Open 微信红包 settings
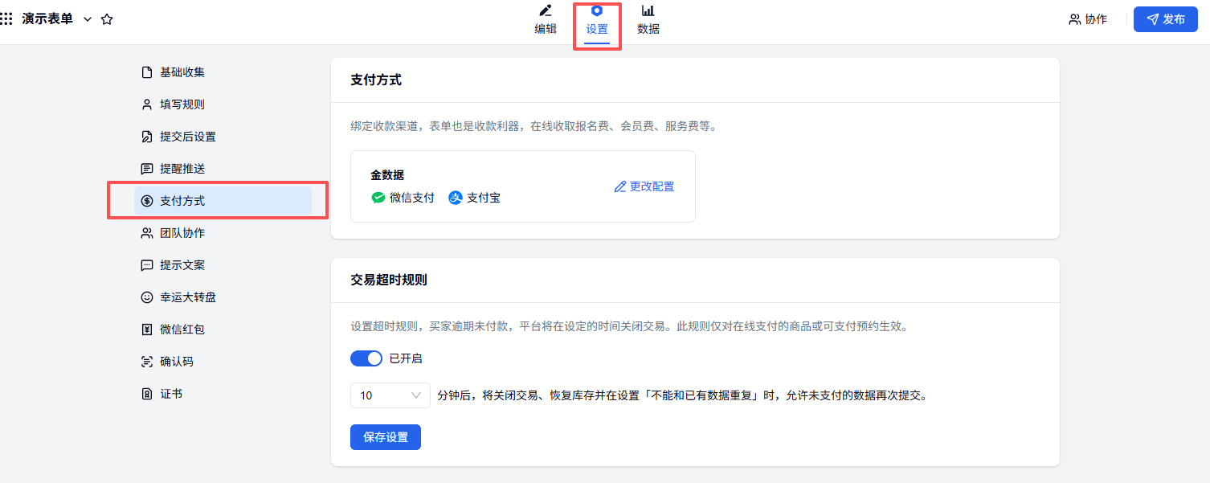The width and height of the screenshot is (1210, 483). click(182, 330)
